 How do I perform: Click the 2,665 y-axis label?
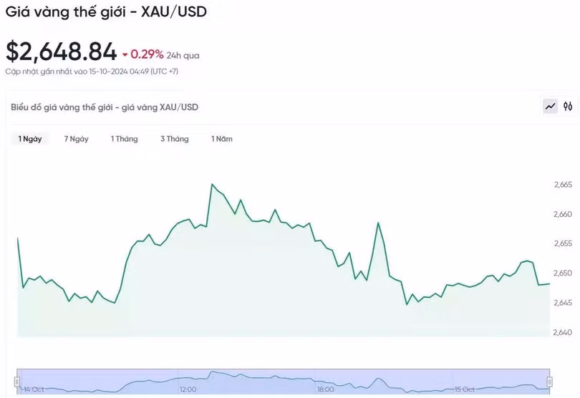click(x=563, y=185)
